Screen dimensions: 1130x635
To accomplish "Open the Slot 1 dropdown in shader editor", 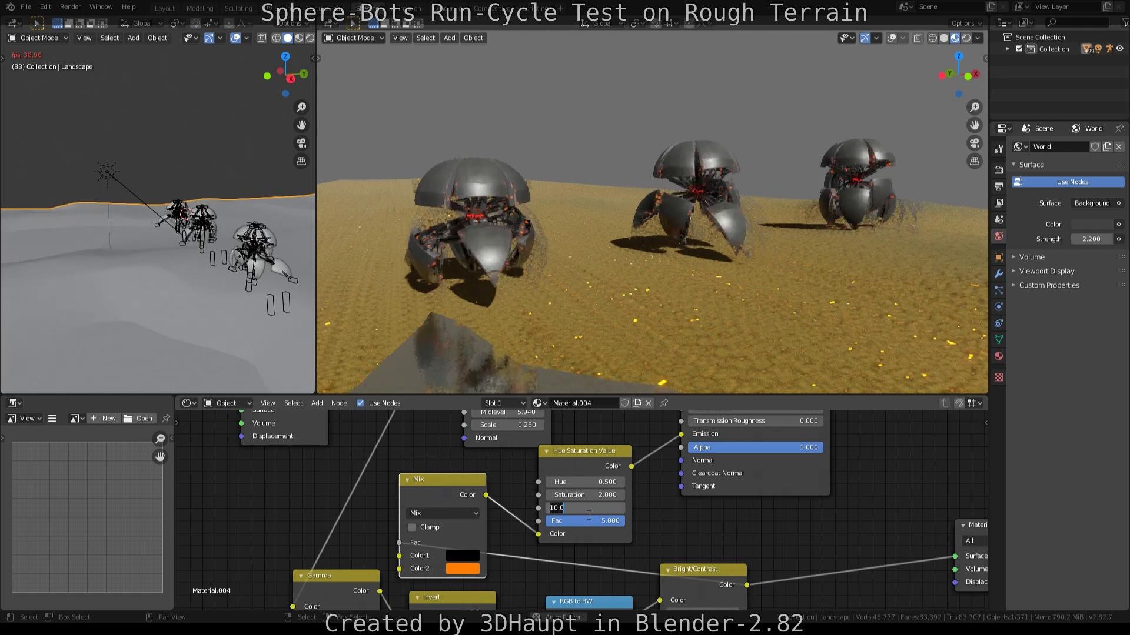I will tap(504, 403).
